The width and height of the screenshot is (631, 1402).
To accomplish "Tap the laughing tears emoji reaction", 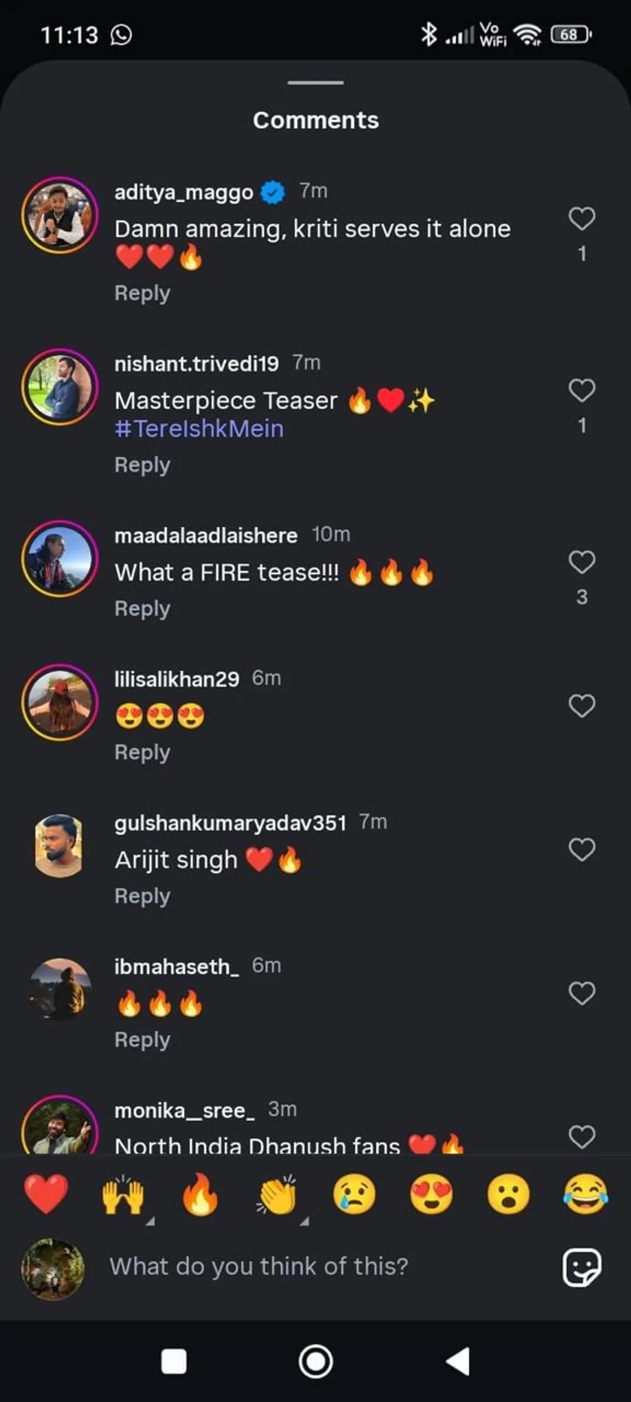I will point(585,1195).
